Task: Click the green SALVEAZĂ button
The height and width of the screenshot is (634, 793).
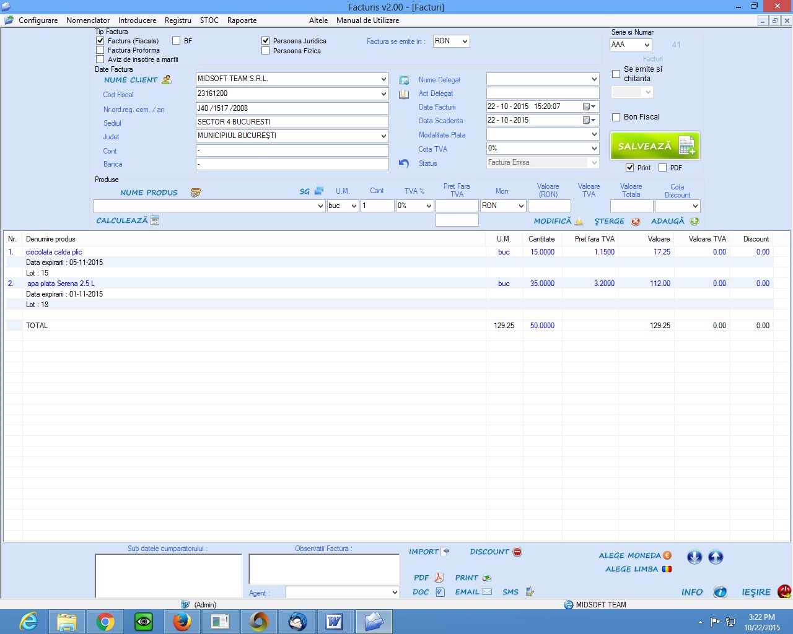Action: click(x=655, y=146)
